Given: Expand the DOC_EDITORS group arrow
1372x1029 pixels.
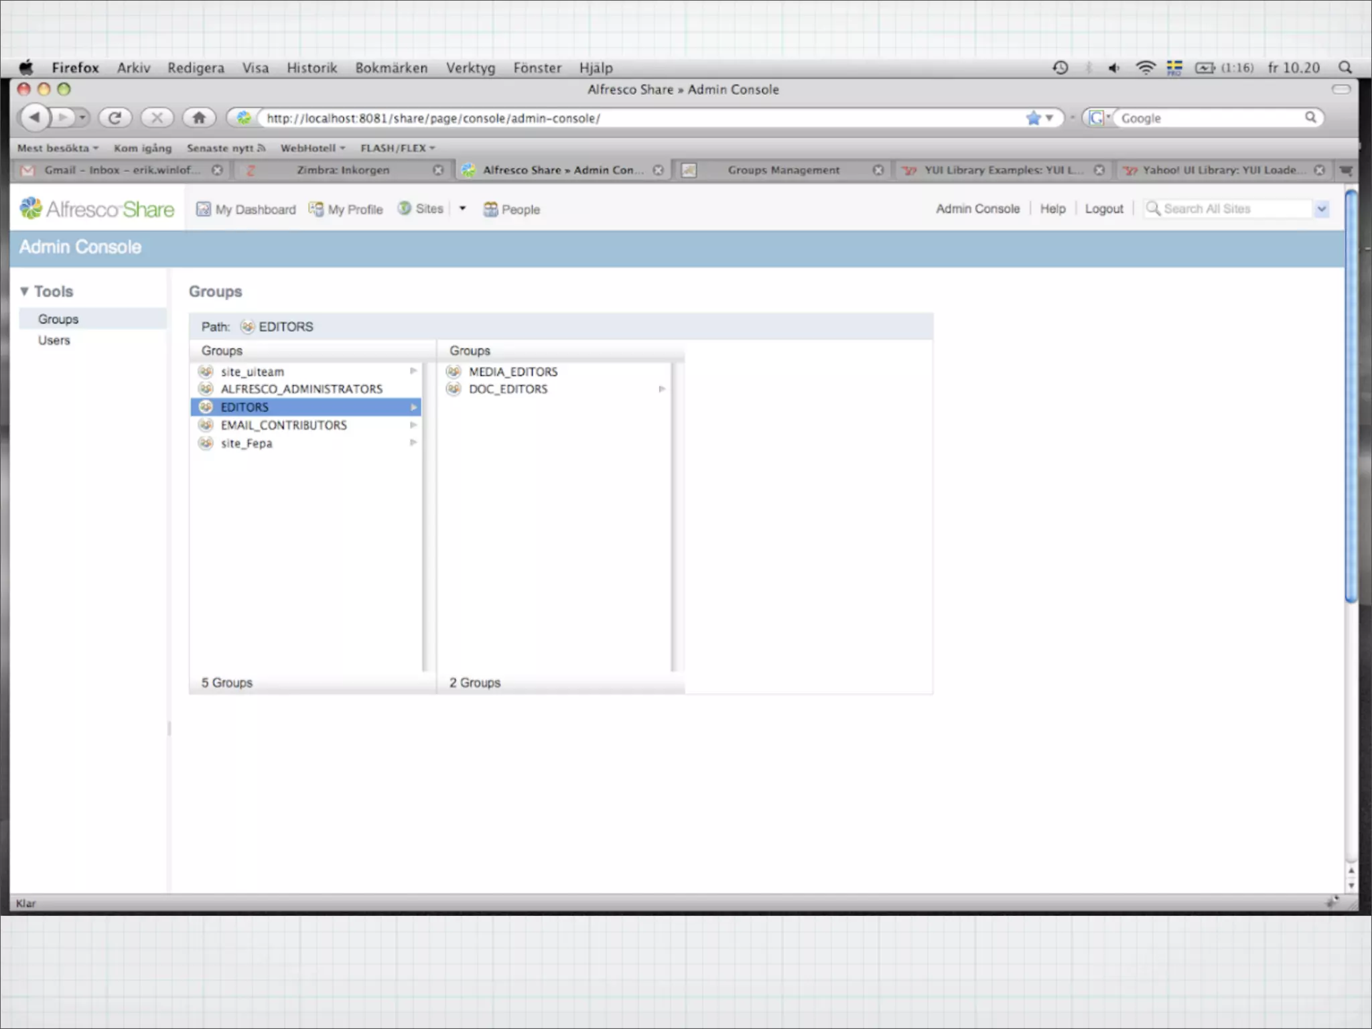Looking at the screenshot, I should coord(662,389).
